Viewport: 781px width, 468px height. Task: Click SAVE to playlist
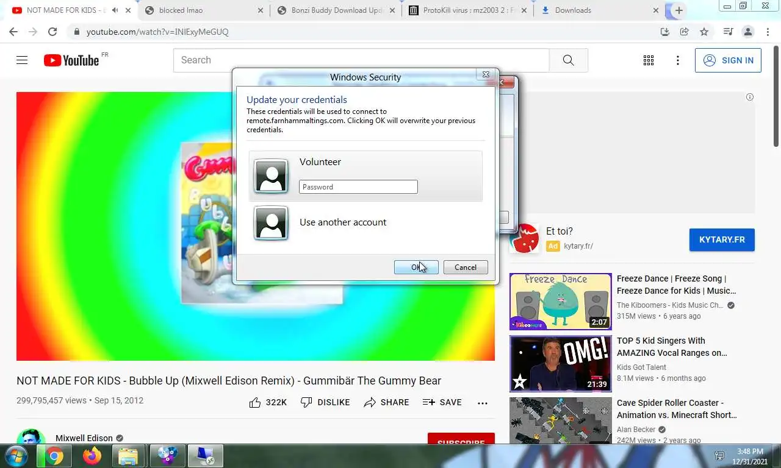point(442,402)
